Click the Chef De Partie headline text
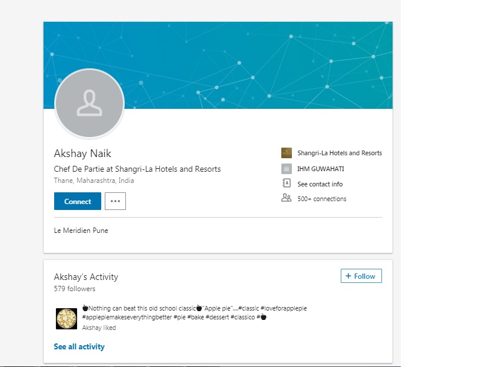Screen dimensions: 482x367 137,169
